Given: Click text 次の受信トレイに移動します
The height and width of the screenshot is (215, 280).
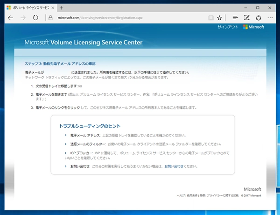Looking at the screenshot, I should 56,86.
